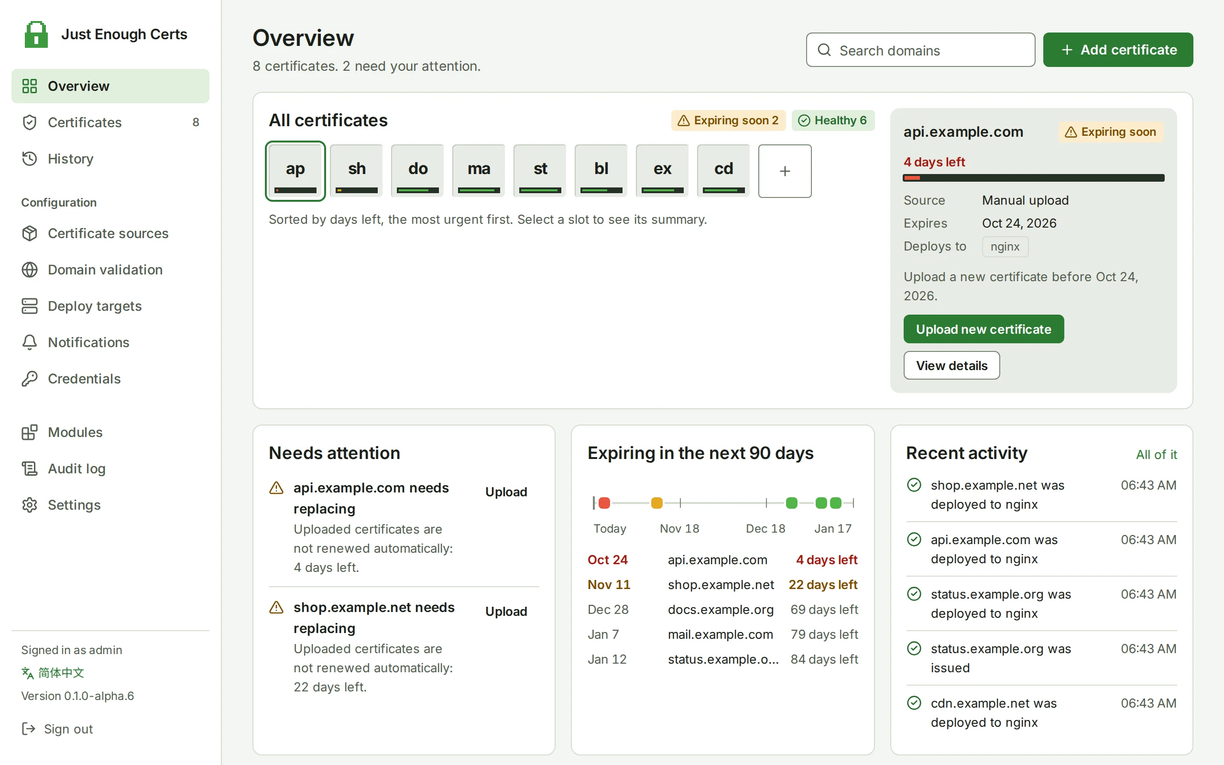Viewport: 1224px width, 765px height.
Task: Click the Credentials key icon
Action: [x=29, y=379]
